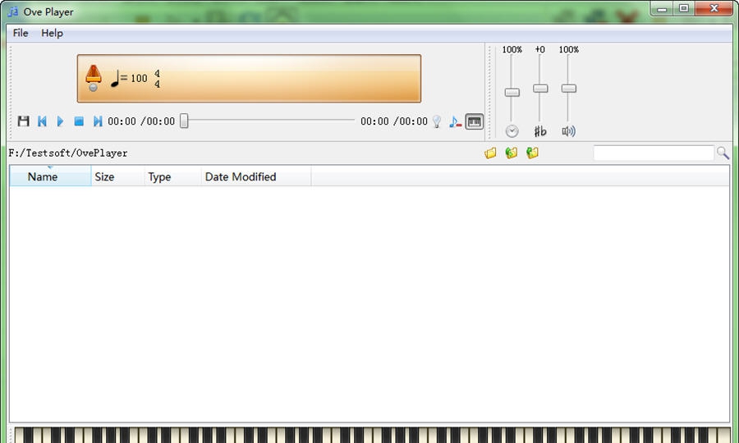
Task: Click the speaker volume icon
Action: pyautogui.click(x=568, y=131)
